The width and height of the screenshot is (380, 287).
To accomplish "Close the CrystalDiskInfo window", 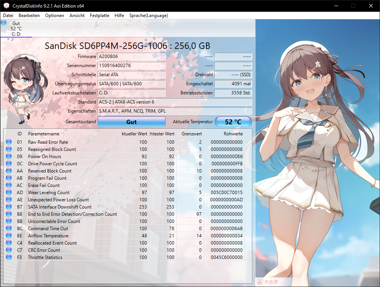I will [x=371, y=6].
